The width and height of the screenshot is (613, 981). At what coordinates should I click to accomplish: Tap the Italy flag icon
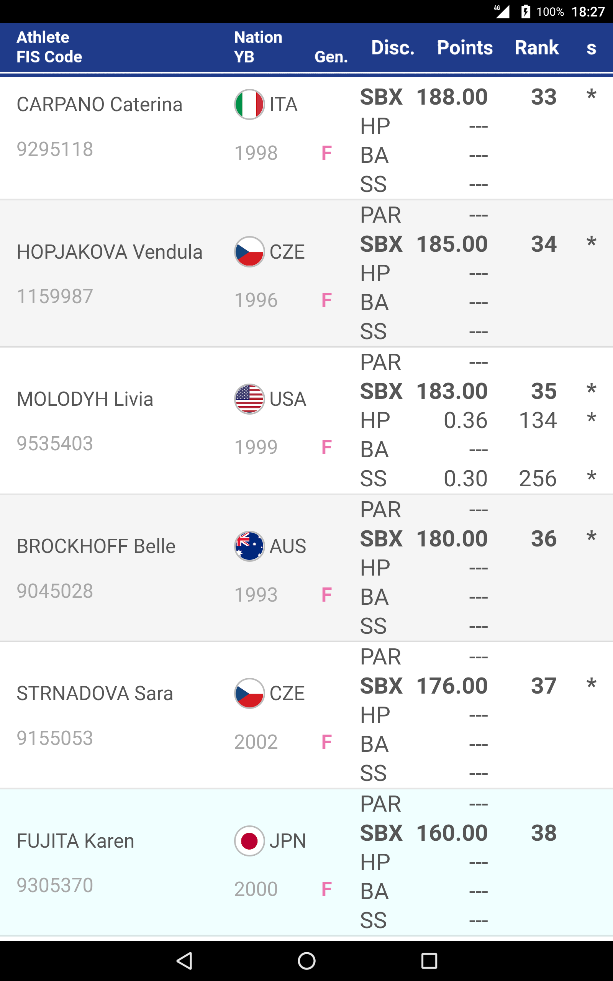click(x=249, y=105)
